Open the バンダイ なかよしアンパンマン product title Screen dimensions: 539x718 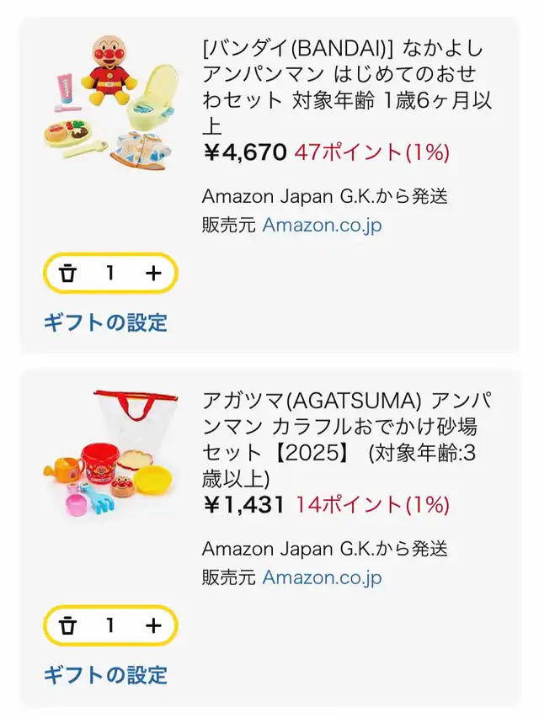coord(347,85)
